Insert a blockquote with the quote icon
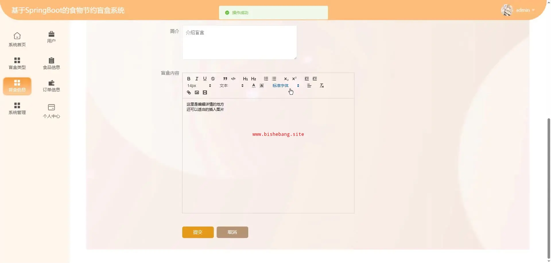Screen dimensions: 551x263 pos(225,79)
